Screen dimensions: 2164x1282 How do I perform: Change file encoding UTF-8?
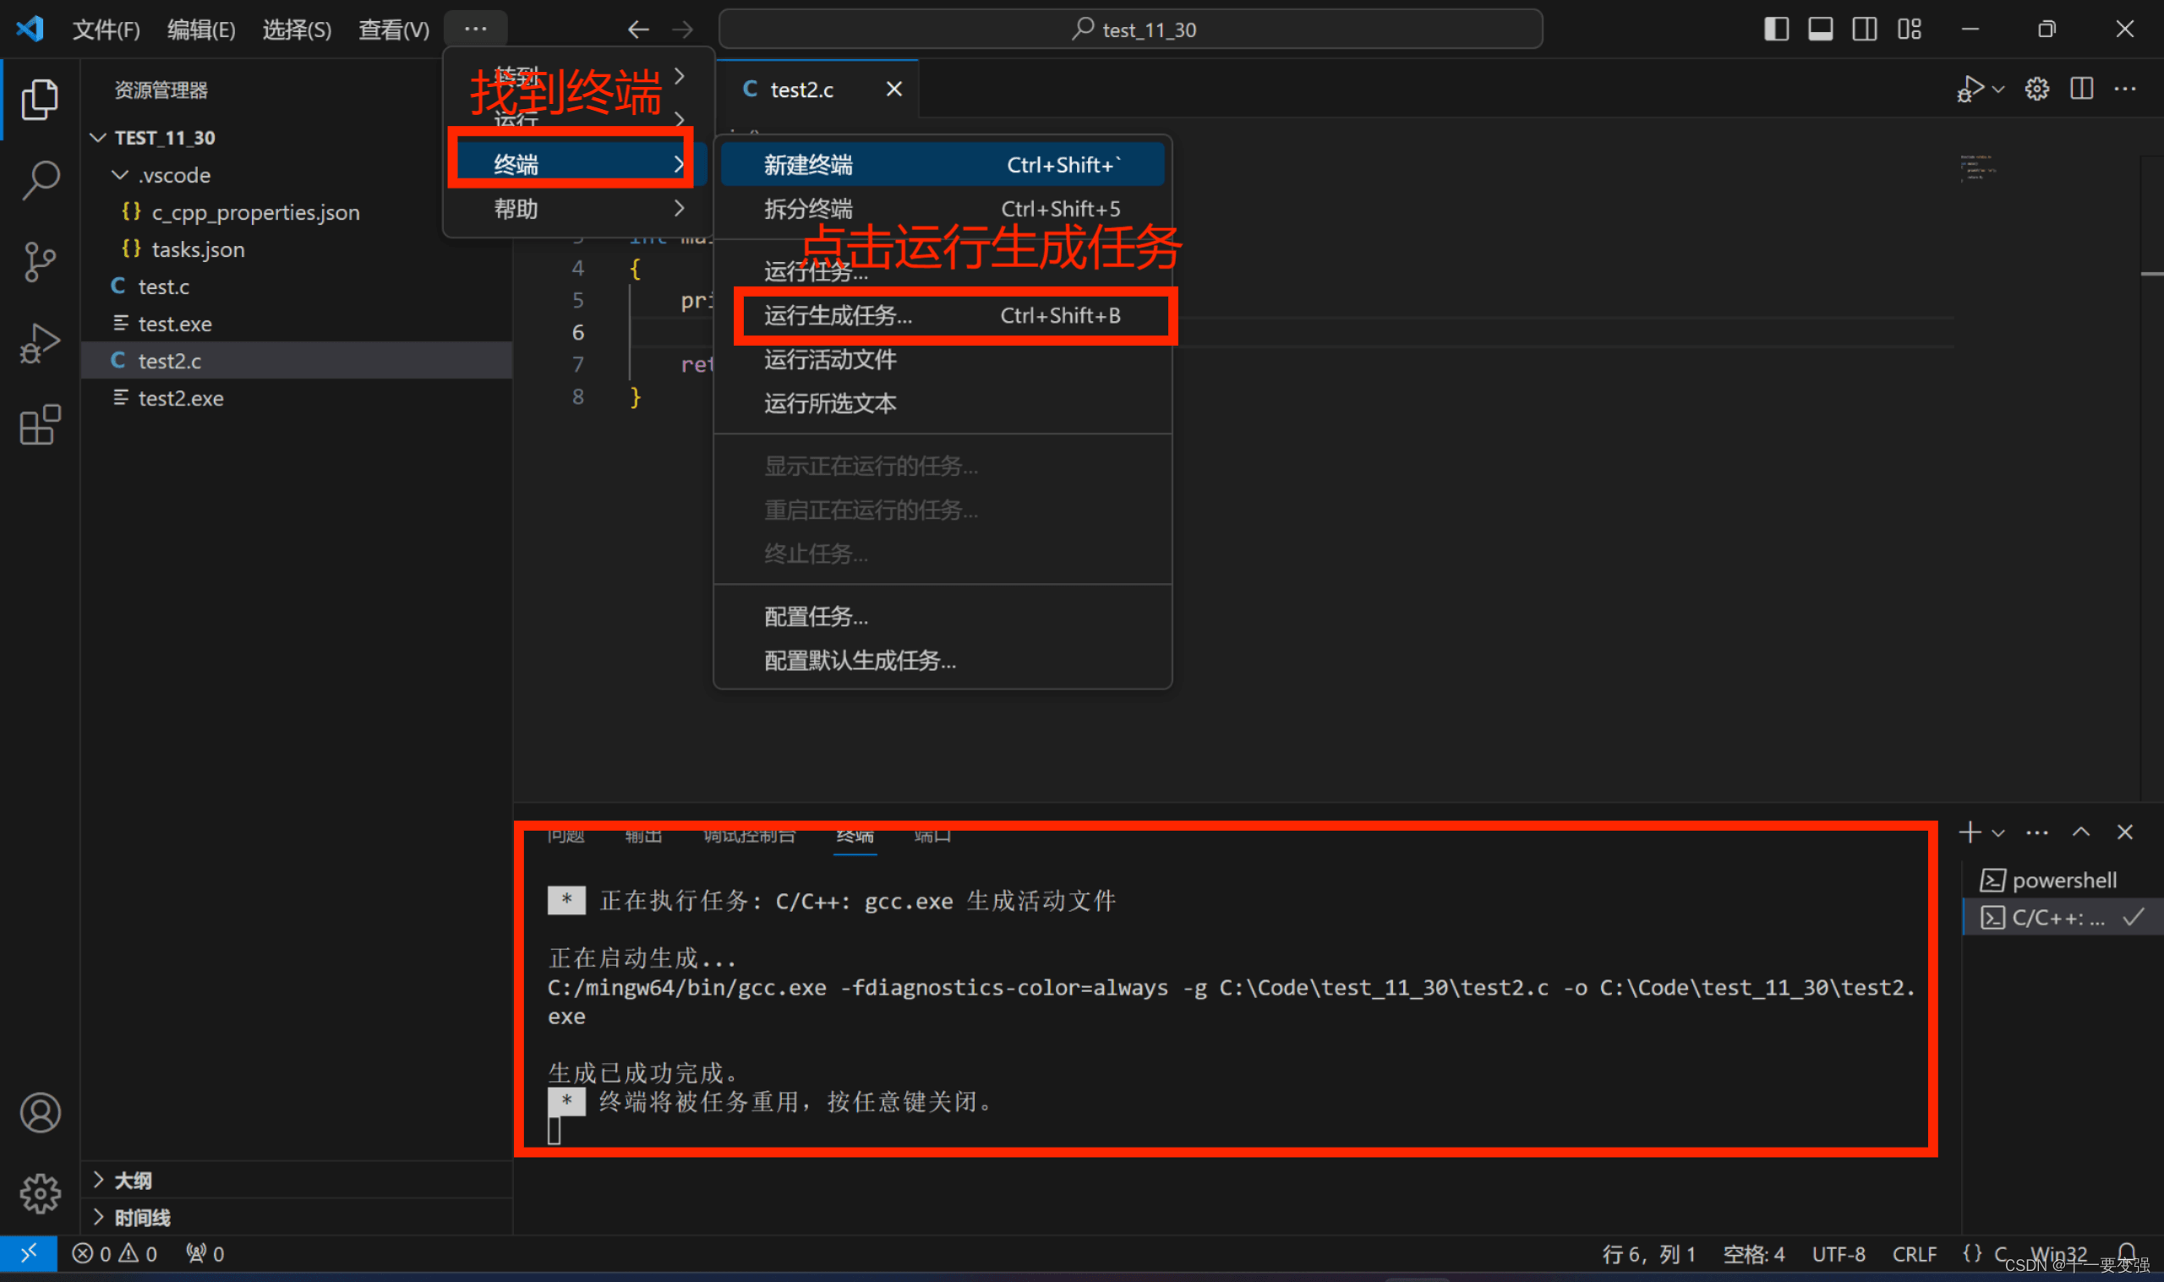click(x=1839, y=1253)
